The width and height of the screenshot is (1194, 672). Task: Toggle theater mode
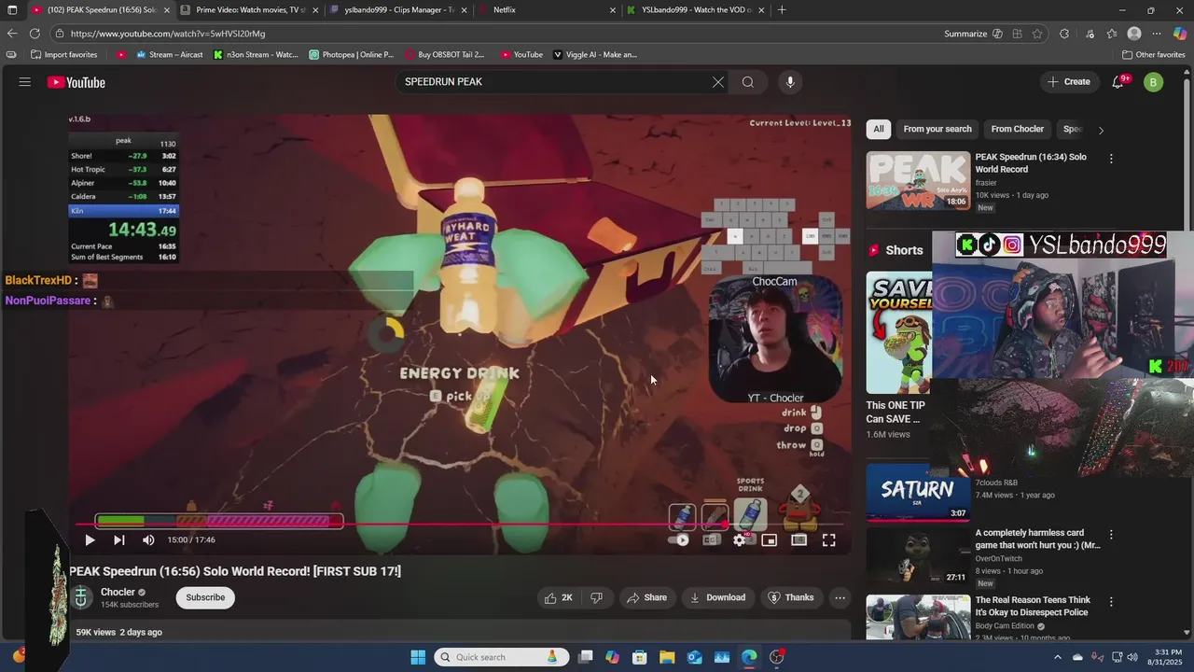[x=799, y=539]
